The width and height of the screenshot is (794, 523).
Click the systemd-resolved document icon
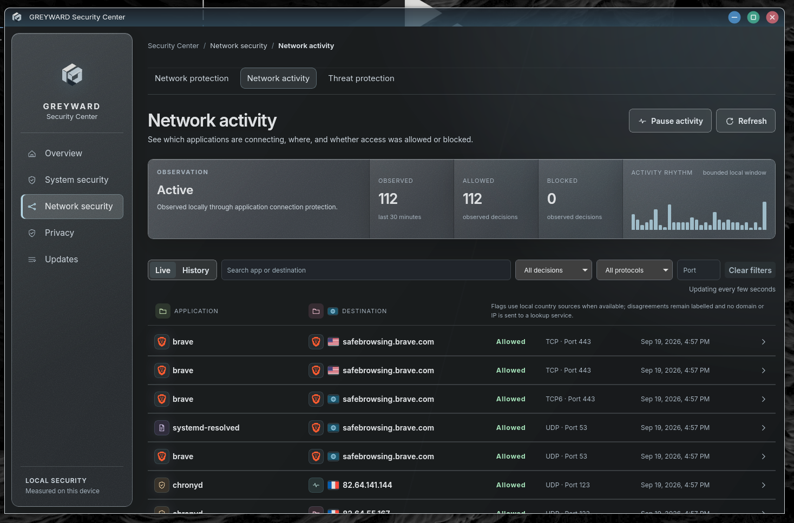click(x=162, y=428)
